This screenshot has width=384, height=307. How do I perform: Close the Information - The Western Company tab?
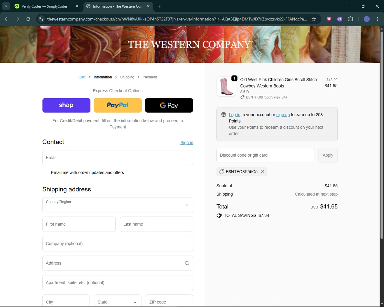[148, 6]
